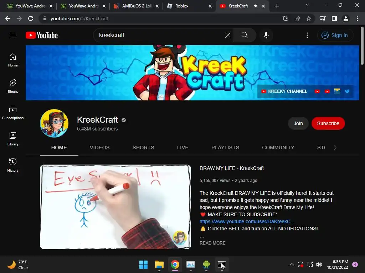Open the YouTube hamburger guide menu

[x=13, y=35]
